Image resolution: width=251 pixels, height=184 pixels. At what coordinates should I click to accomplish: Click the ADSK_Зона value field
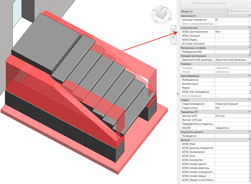[x=232, y=156]
